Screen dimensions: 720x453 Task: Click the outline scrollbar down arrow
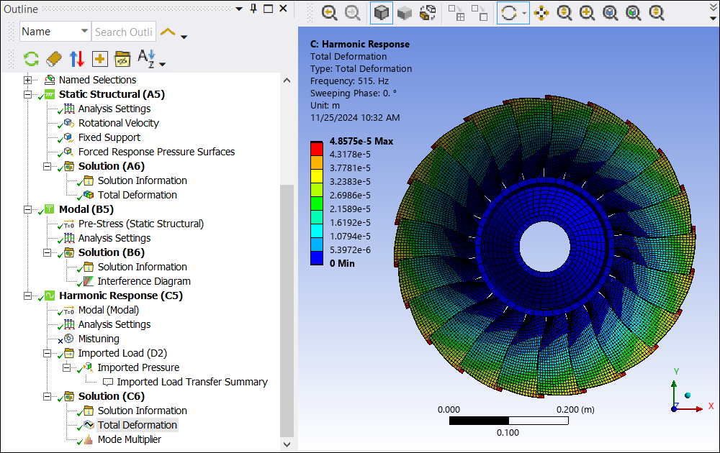287,444
